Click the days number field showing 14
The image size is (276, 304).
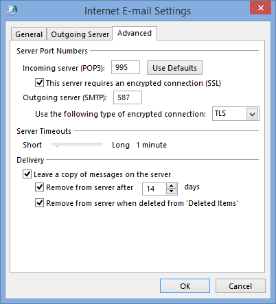(x=154, y=189)
